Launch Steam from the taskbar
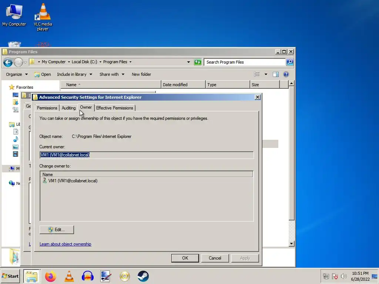Viewport: 379px width, 284px height. (x=143, y=276)
